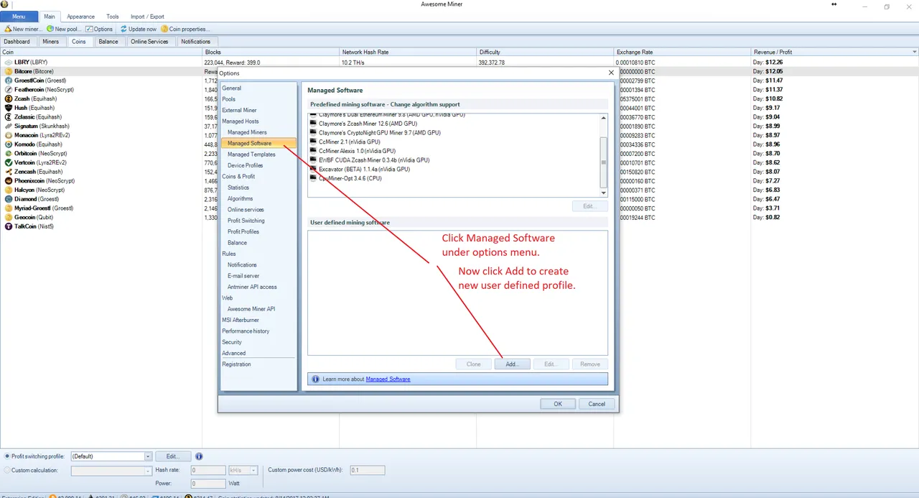Click the info icon beside Learn more about
The image size is (919, 498).
[x=316, y=379]
